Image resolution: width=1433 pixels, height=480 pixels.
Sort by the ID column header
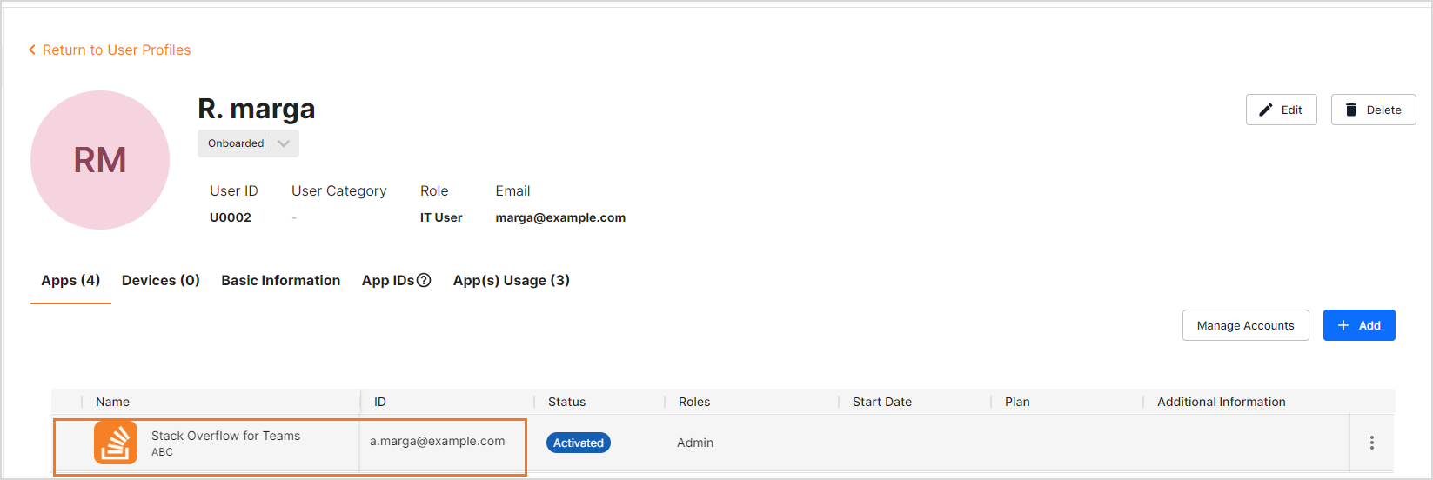[380, 402]
